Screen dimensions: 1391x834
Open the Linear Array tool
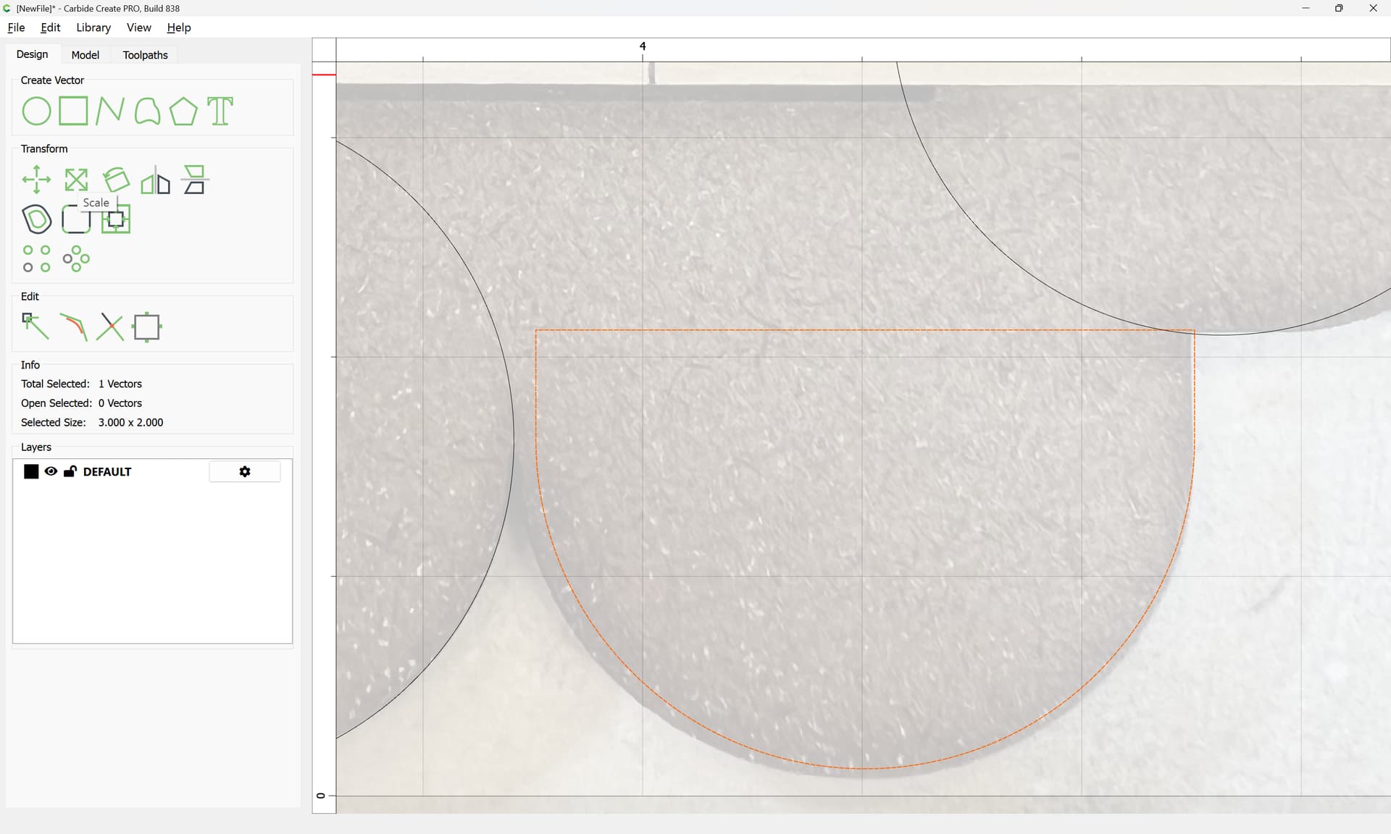click(36, 258)
